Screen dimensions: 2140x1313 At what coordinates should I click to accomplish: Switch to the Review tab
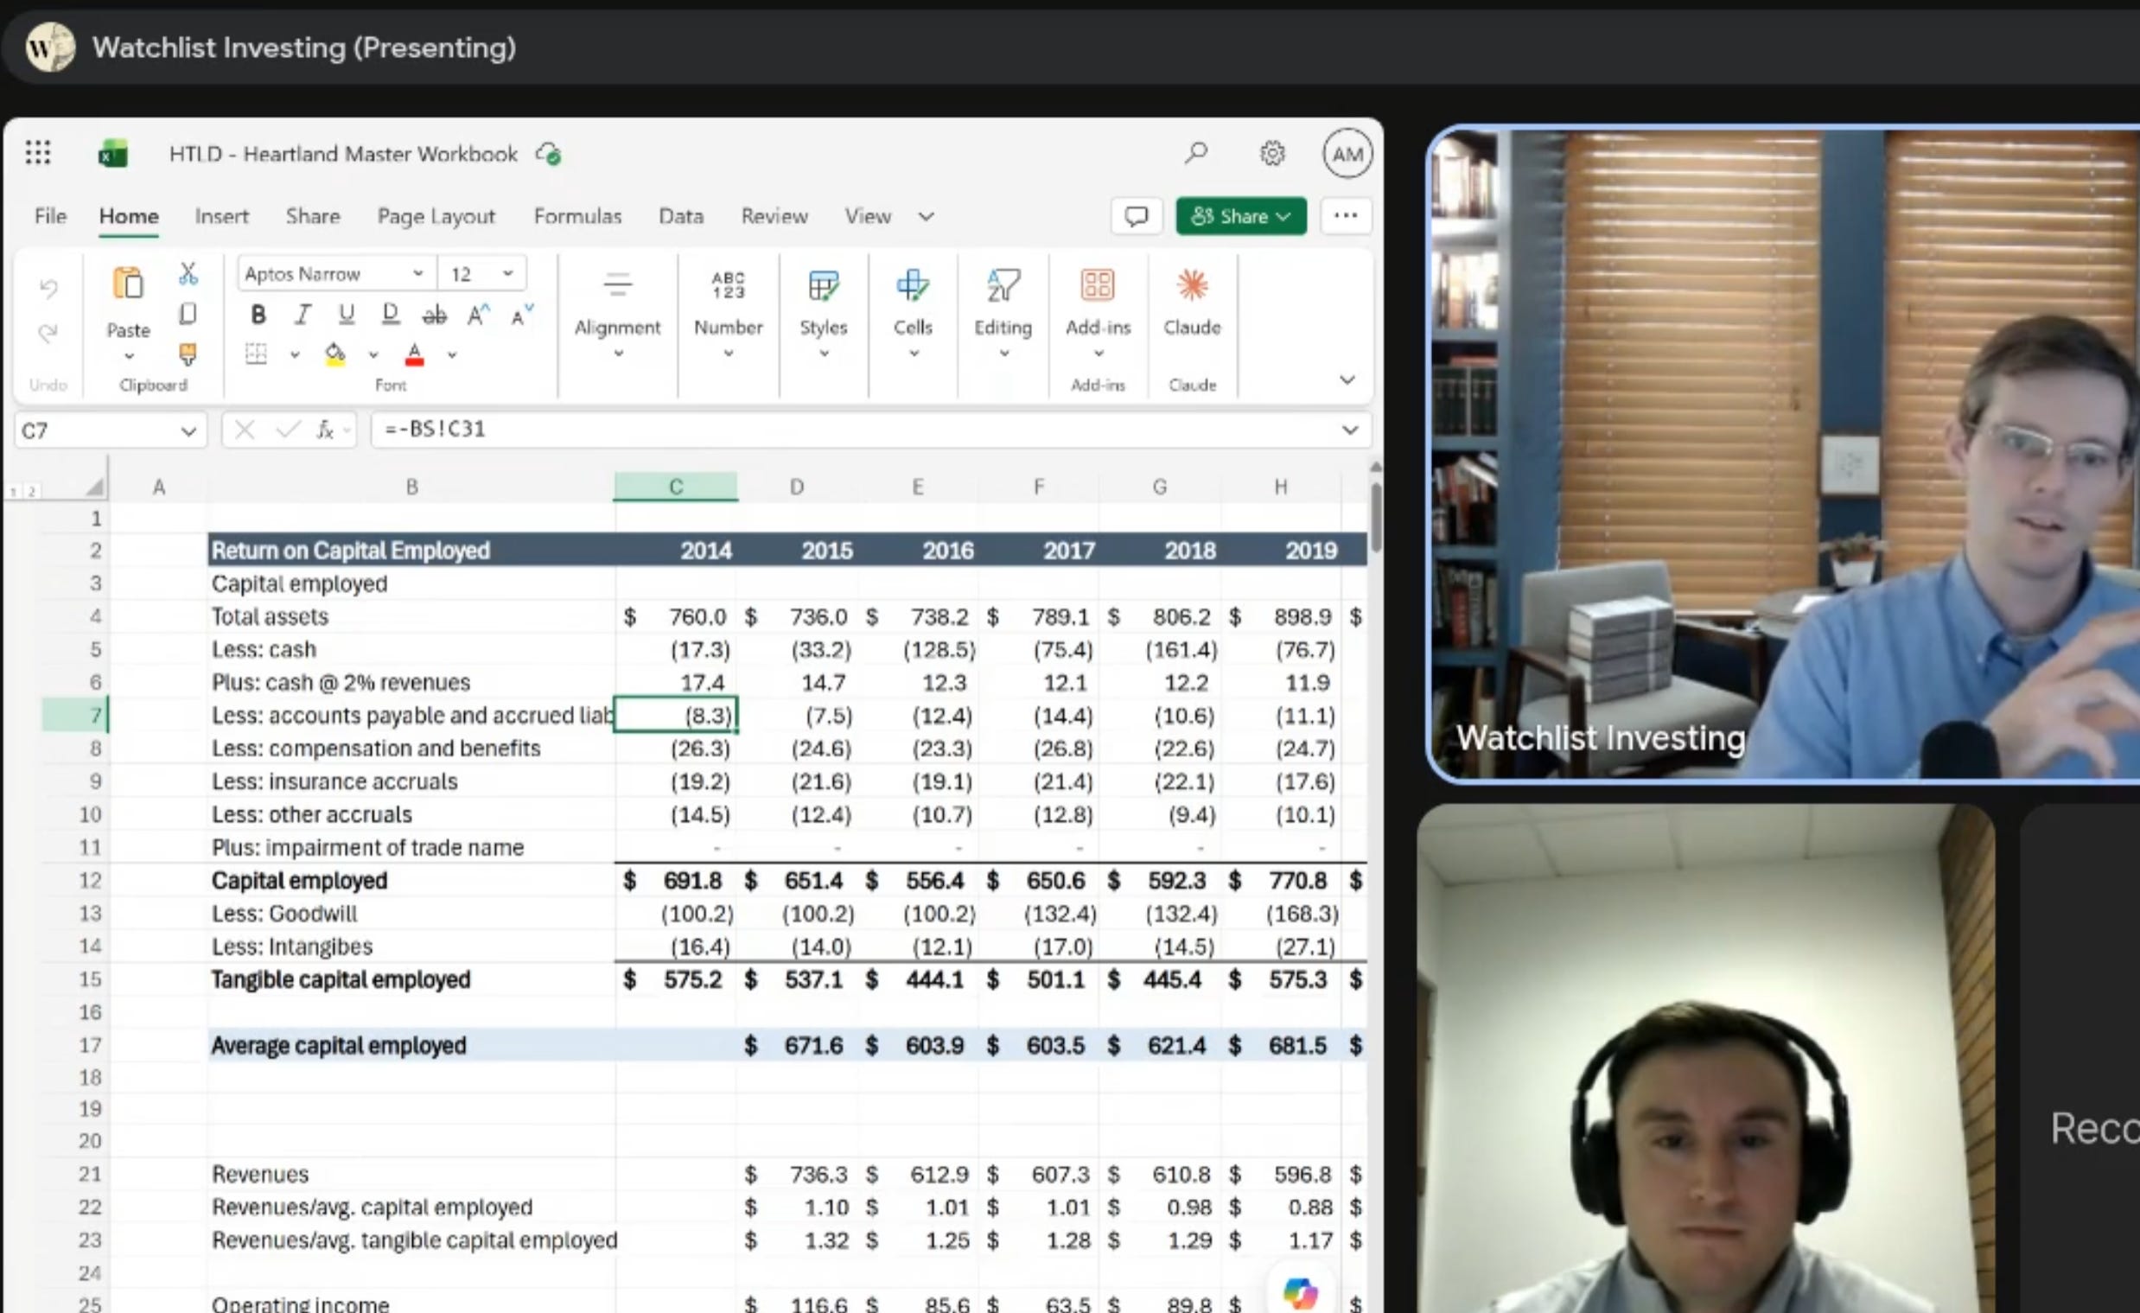point(774,216)
